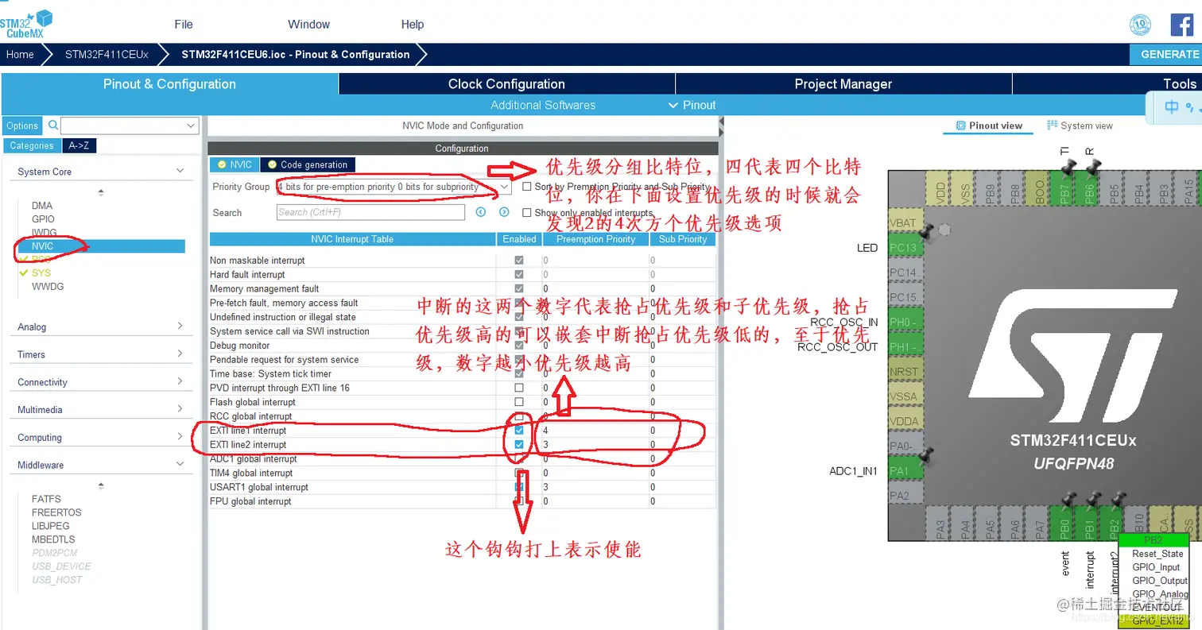
Task: Click the System view grid icon
Action: 1053,126
